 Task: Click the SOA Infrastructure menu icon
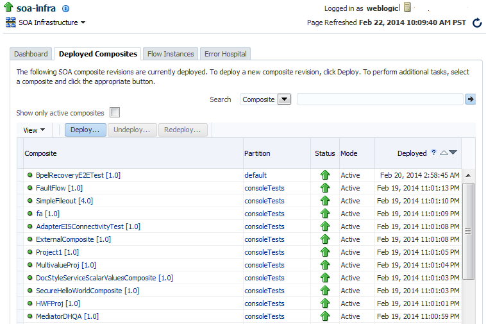pyautogui.click(x=10, y=22)
